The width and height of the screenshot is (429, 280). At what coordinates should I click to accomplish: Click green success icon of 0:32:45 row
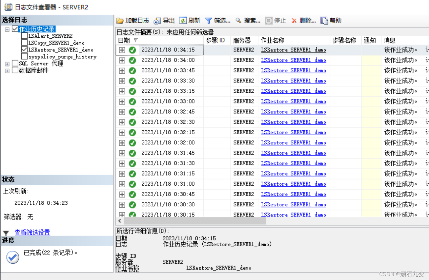[x=133, y=112]
